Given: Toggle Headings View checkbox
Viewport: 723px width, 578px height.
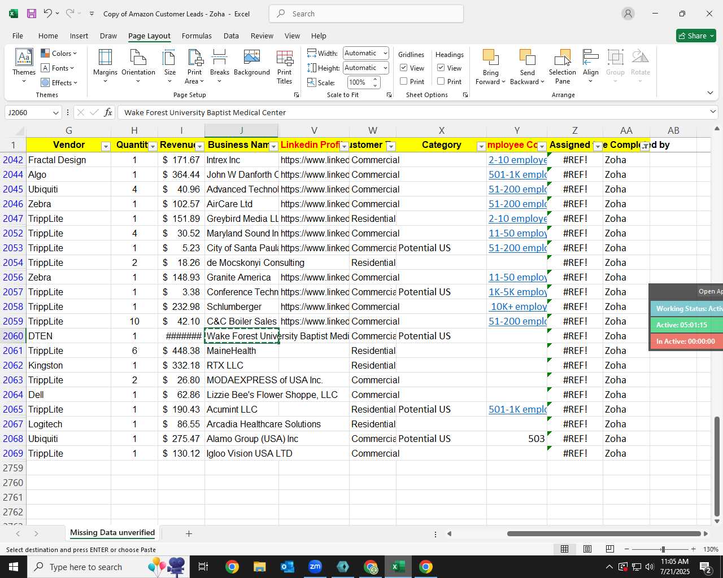Looking at the screenshot, I should tap(441, 68).
